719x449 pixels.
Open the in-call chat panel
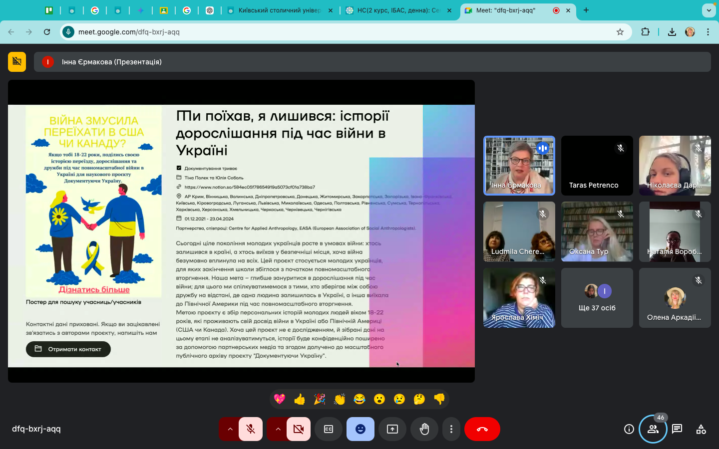click(x=677, y=429)
